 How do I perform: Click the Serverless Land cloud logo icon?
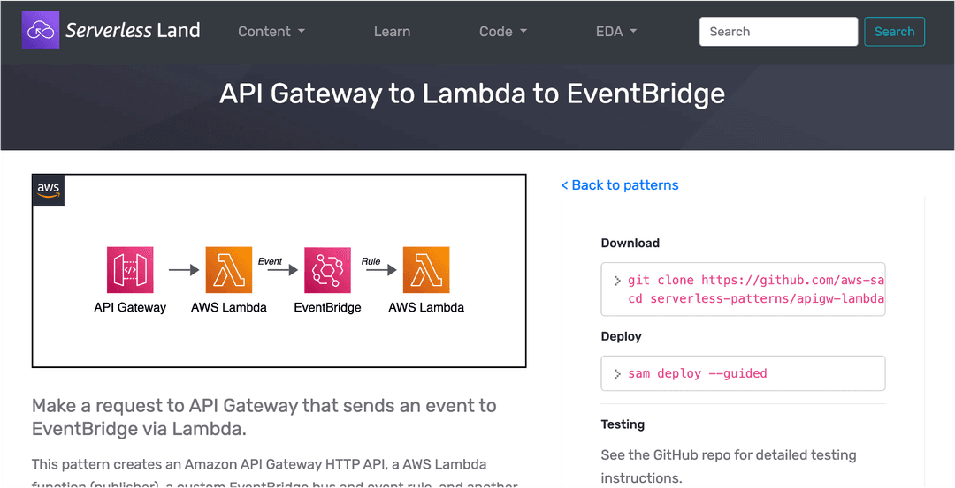pyautogui.click(x=41, y=30)
